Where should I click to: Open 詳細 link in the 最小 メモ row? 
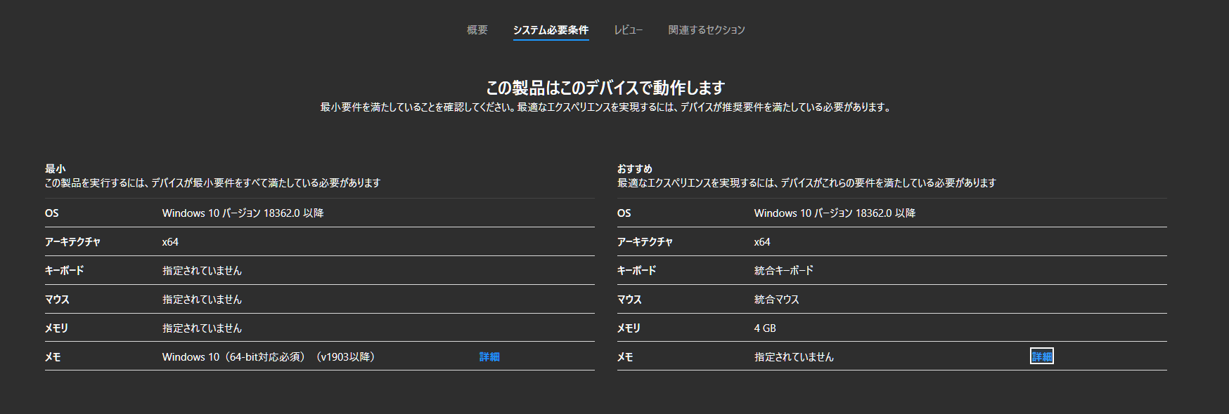coord(489,356)
